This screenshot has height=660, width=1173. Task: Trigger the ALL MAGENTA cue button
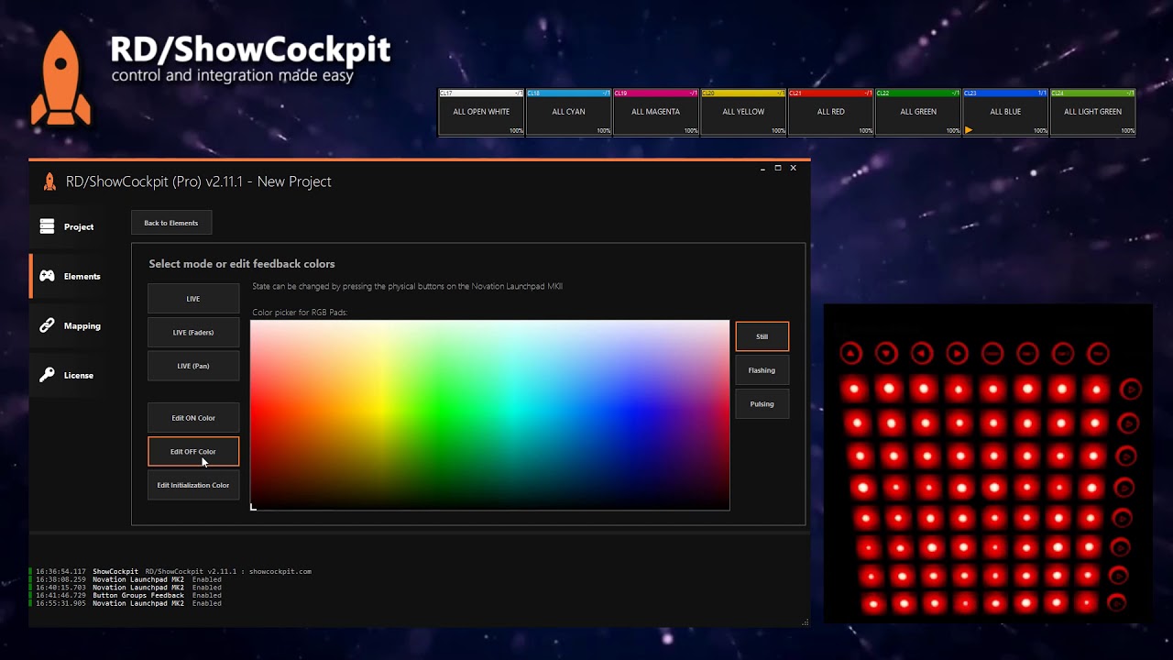tap(655, 112)
